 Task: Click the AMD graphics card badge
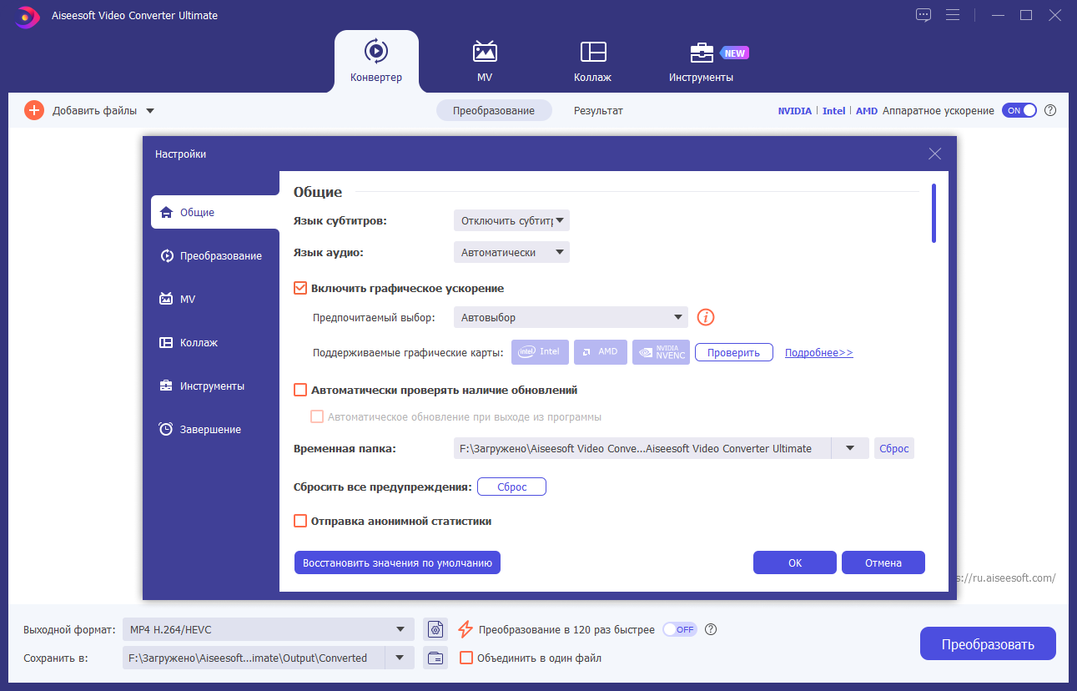tap(601, 352)
